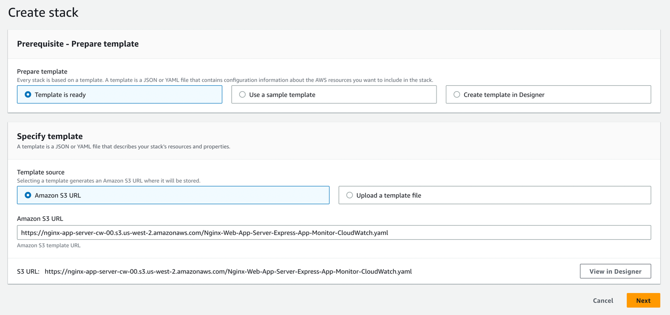
Task: Click the "Amazon S3 URL" label above the input
Action: coord(40,219)
